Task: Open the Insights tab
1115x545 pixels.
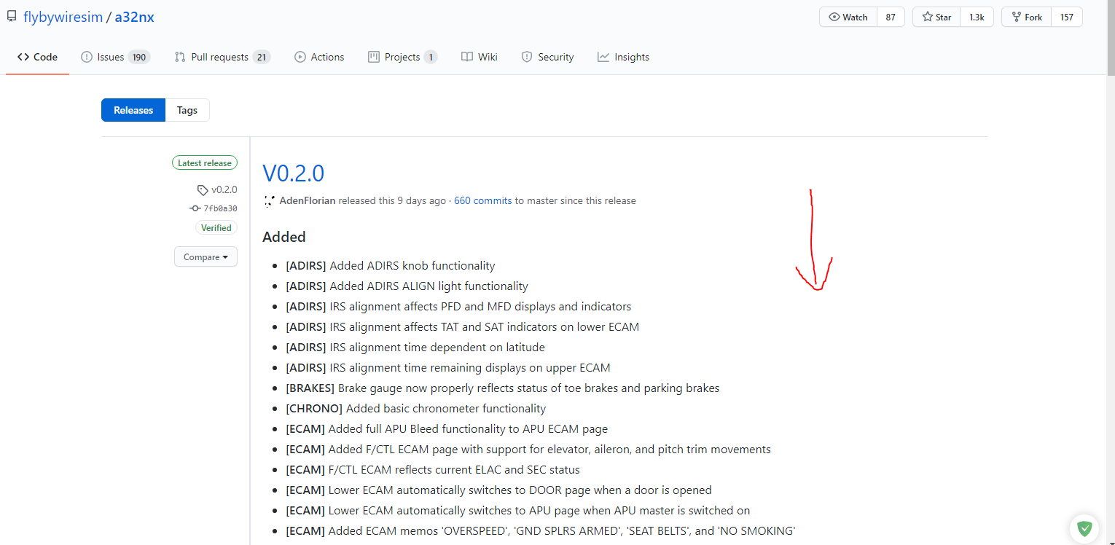Action: coord(623,57)
